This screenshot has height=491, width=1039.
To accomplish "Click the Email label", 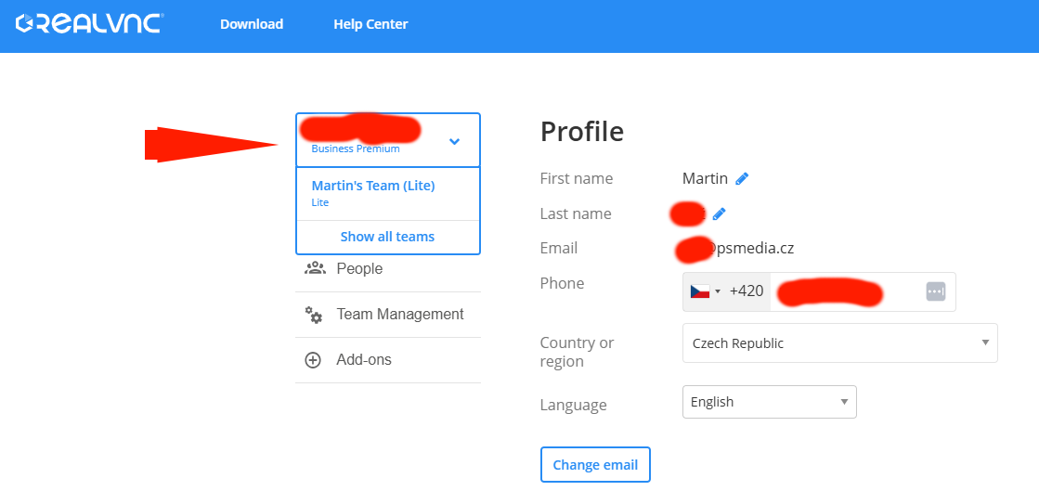I will pos(559,248).
